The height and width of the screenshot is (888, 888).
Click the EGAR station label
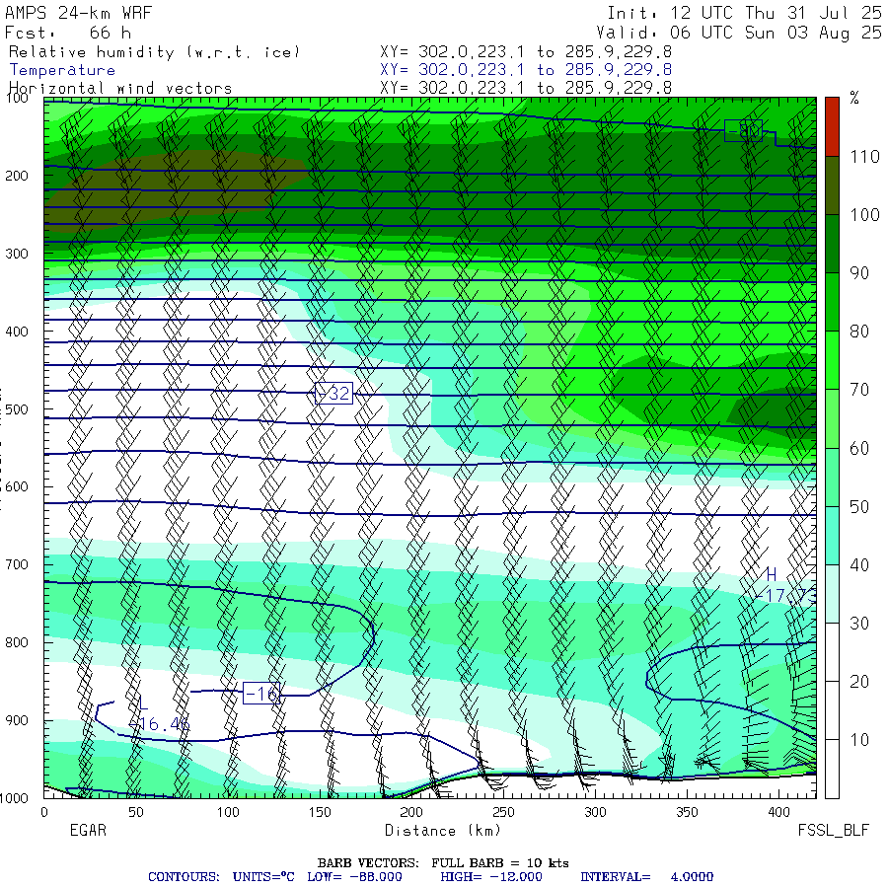[88, 830]
